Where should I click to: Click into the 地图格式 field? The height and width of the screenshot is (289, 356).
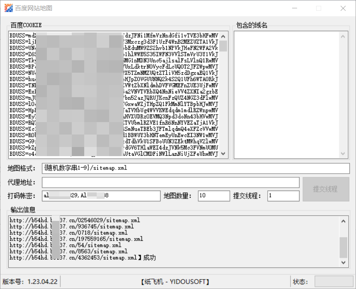tap(196, 168)
